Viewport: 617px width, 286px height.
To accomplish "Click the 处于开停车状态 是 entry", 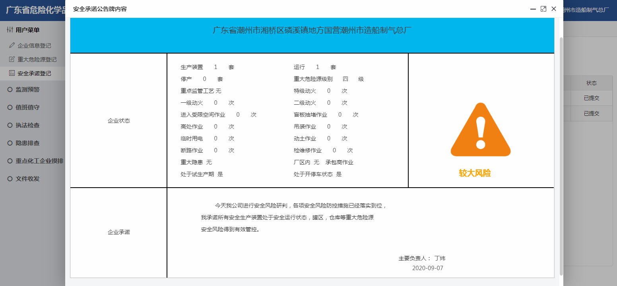I will coord(318,174).
